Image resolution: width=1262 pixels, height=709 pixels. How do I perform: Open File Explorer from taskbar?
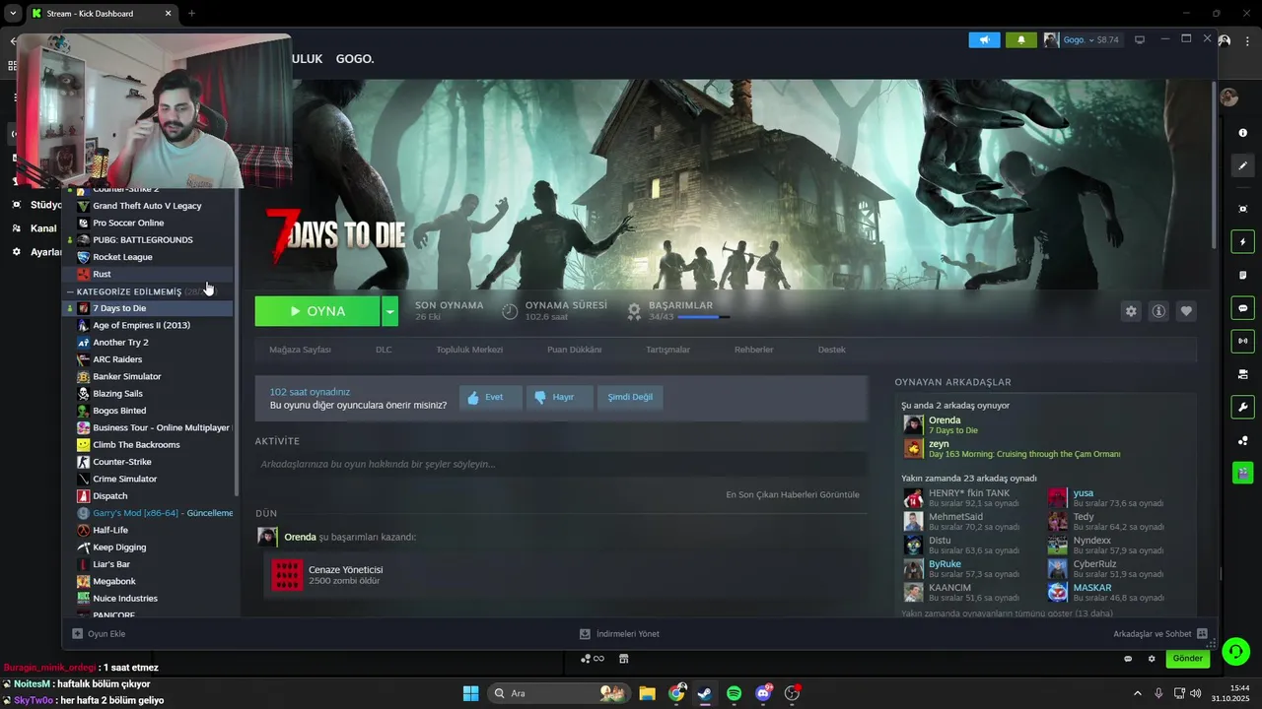point(647,693)
